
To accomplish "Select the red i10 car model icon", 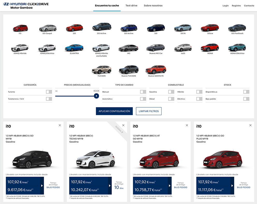I will point(20,28).
